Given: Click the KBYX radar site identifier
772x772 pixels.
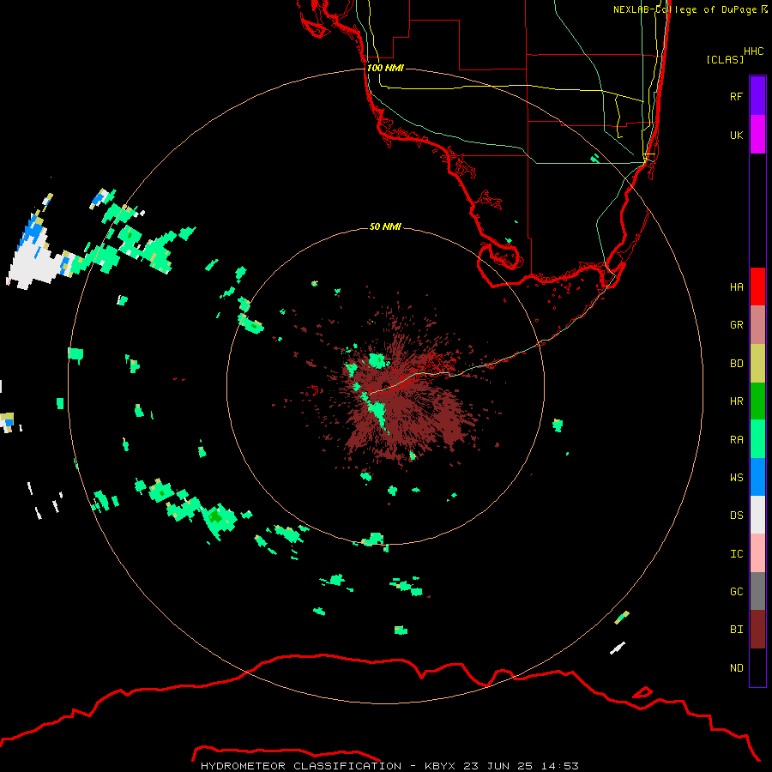Looking at the screenshot, I should point(440,766).
